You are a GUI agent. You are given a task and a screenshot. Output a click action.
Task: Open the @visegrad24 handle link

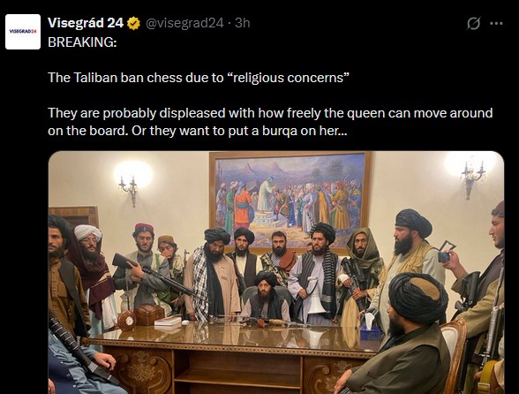pyautogui.click(x=184, y=23)
